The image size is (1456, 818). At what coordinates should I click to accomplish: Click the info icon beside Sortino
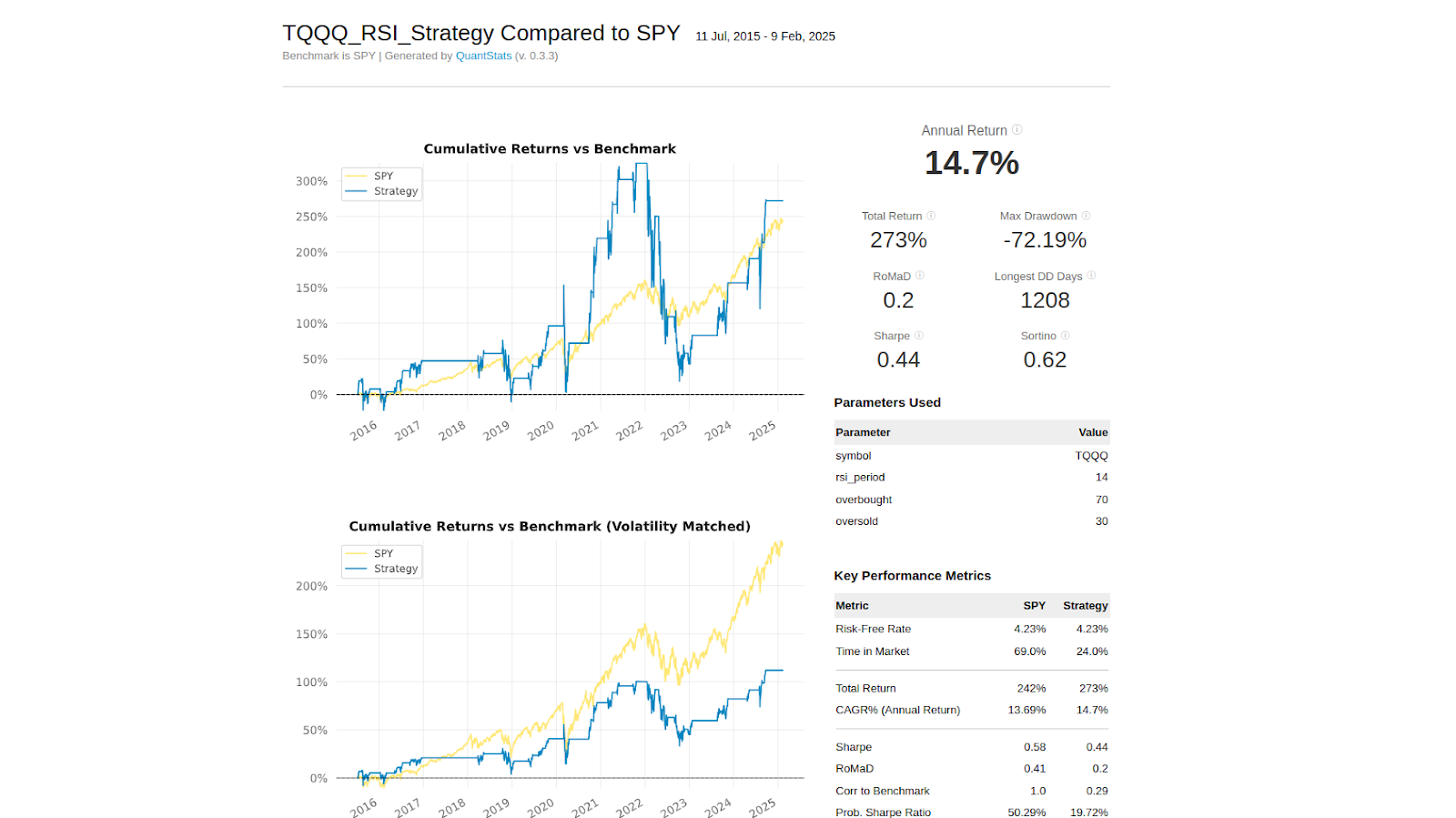[1065, 336]
